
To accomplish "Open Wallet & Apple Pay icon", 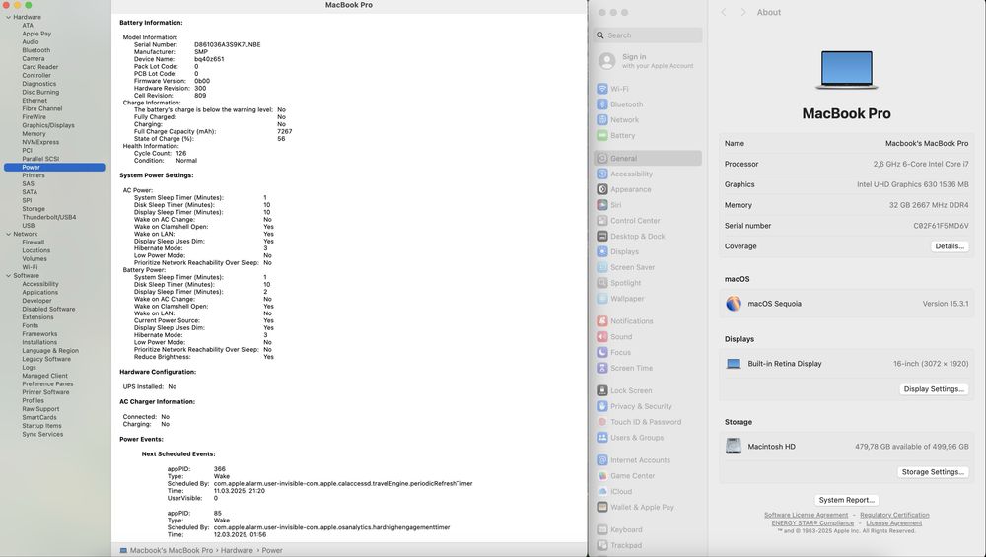I will [x=602, y=507].
